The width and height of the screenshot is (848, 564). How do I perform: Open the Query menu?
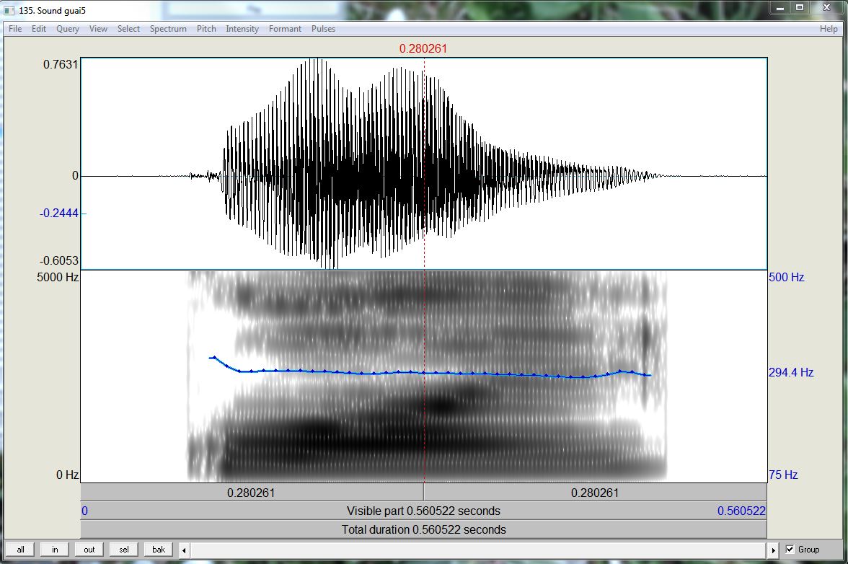(x=68, y=29)
